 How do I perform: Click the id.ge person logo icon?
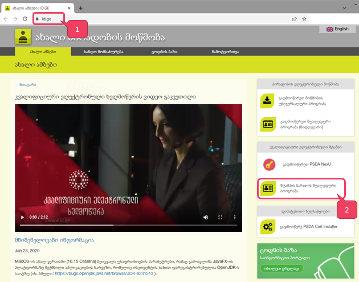coord(24,37)
